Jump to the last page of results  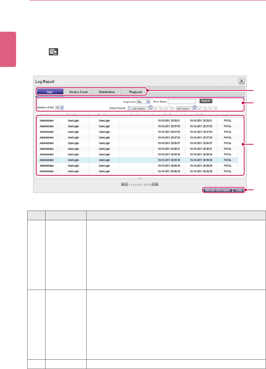tap(157, 184)
